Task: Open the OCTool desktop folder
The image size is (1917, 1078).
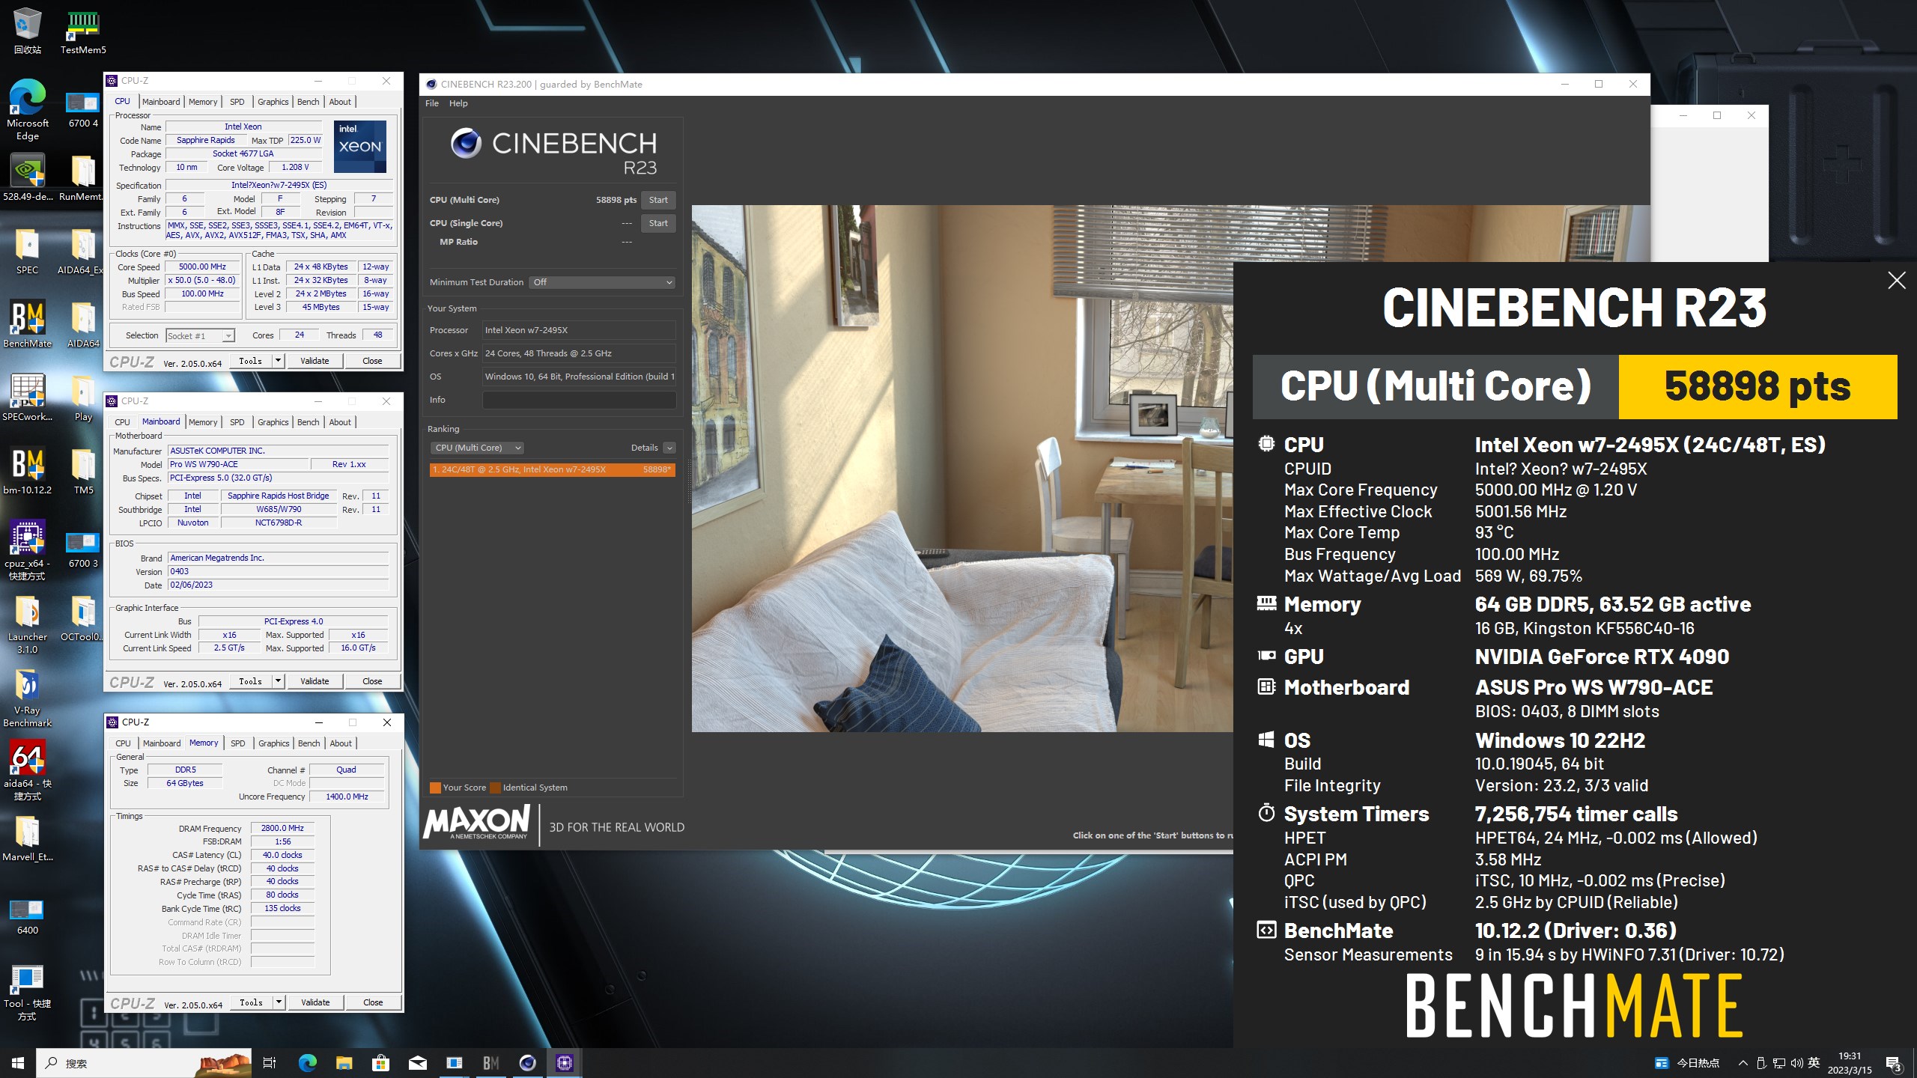Action: (83, 618)
